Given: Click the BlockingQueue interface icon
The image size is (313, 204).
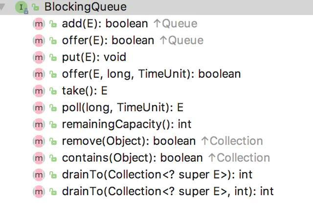Looking at the screenshot, I should point(20,7).
